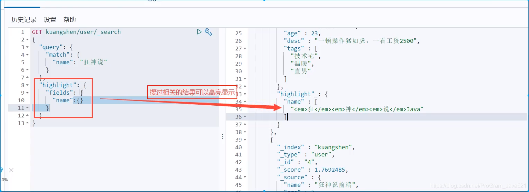
Task: Click the "desc" line mentioning 工资2500
Action: [x=352, y=41]
